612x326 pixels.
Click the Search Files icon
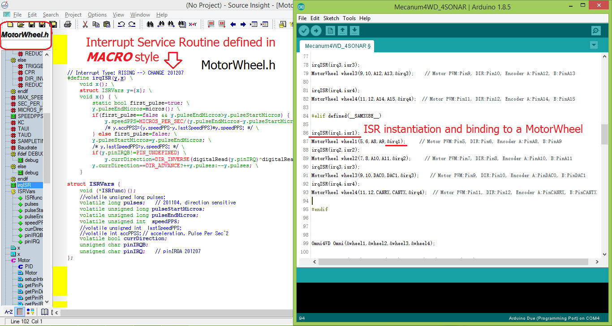click(182, 25)
